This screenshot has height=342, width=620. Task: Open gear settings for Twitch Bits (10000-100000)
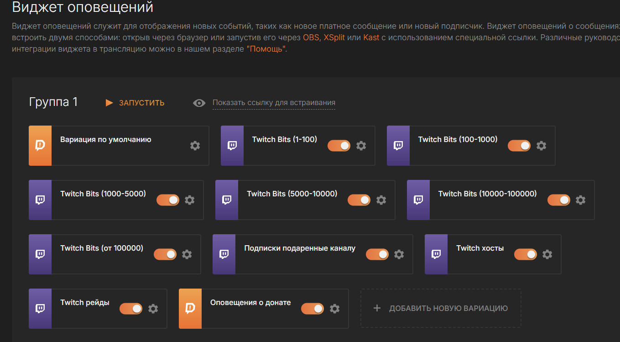tap(580, 200)
